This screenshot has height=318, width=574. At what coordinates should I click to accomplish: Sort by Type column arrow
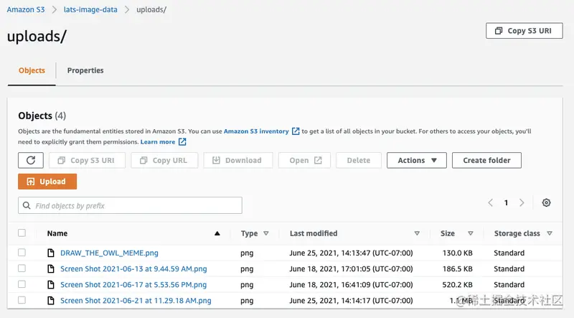click(266, 233)
